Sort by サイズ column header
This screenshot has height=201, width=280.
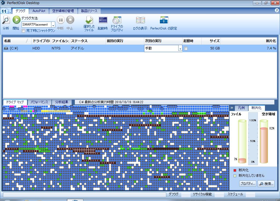[211, 41]
